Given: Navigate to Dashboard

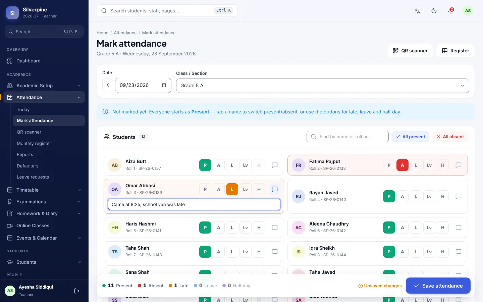Looking at the screenshot, I should click(44, 61).
